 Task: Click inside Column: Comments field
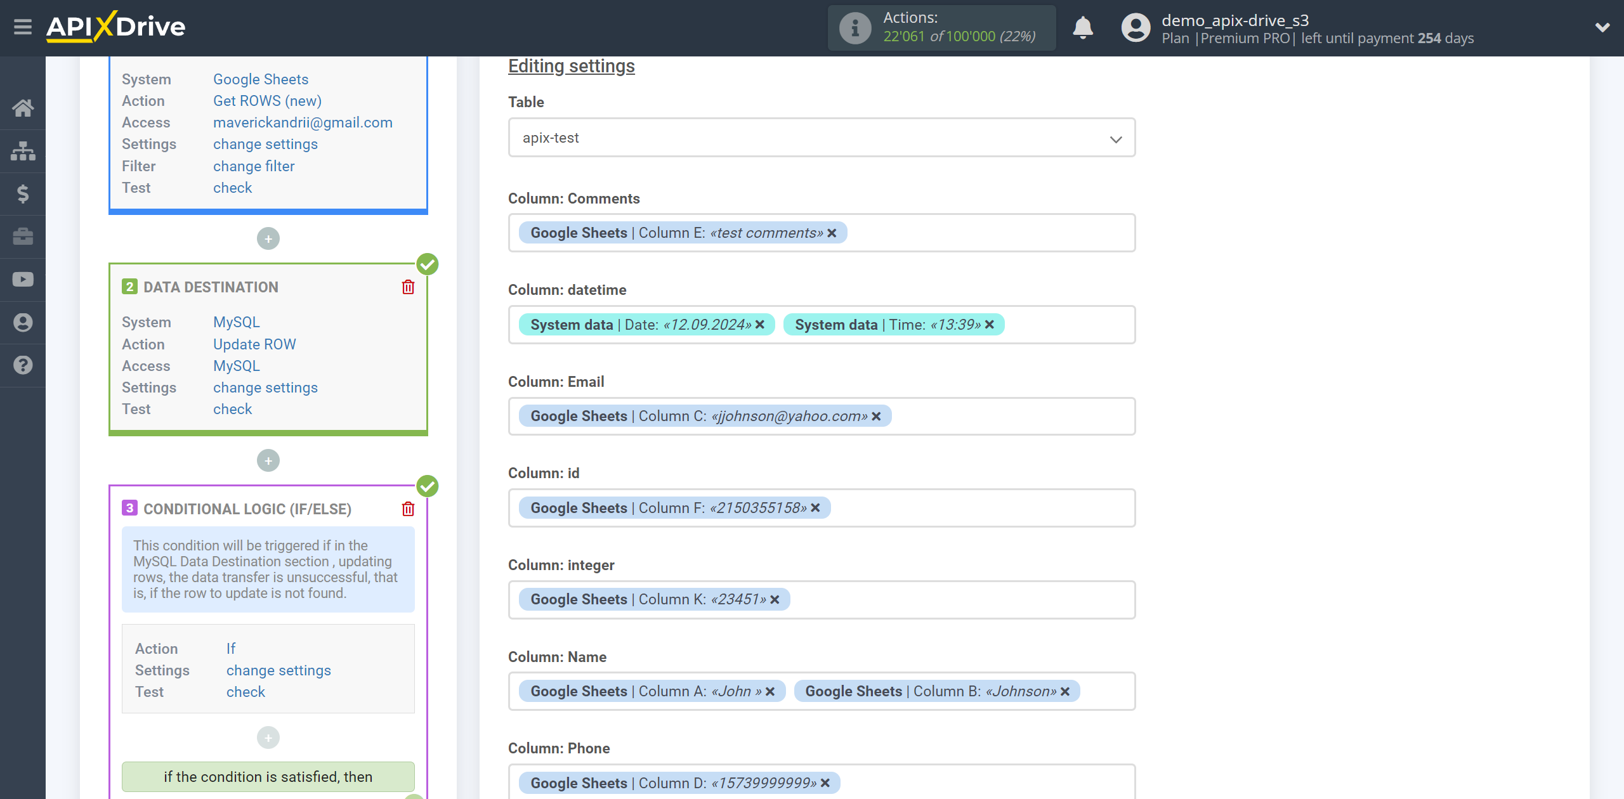tap(822, 233)
